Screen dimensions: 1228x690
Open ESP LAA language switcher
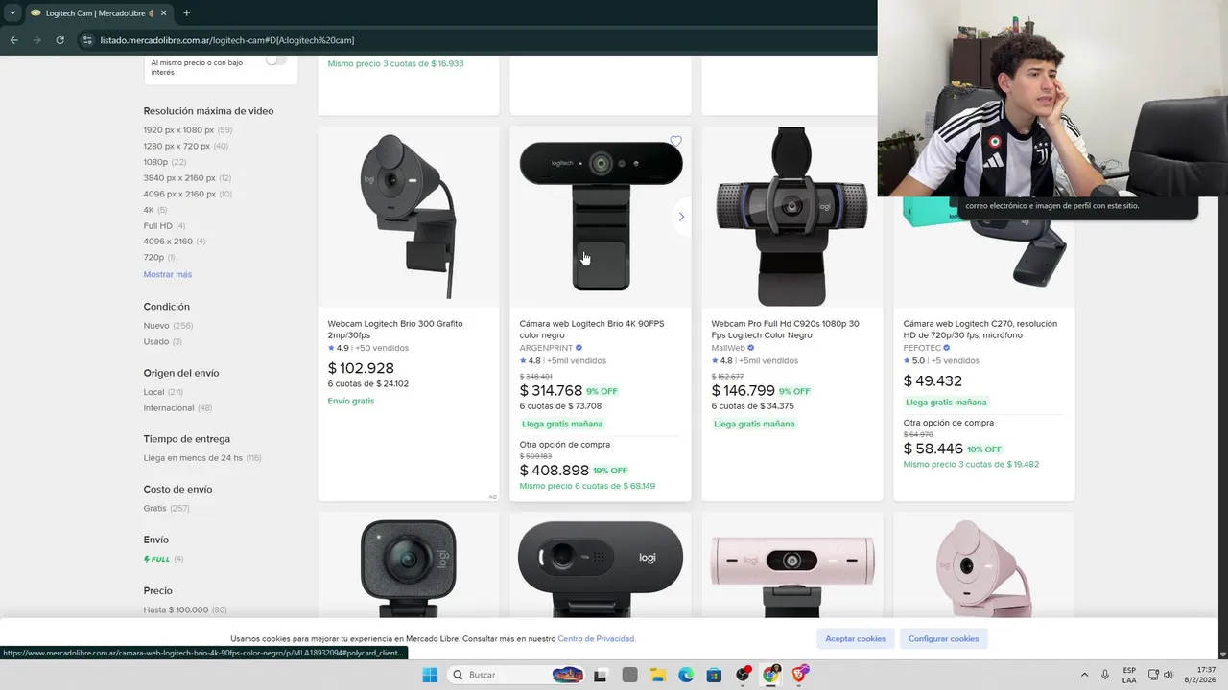pyautogui.click(x=1129, y=675)
